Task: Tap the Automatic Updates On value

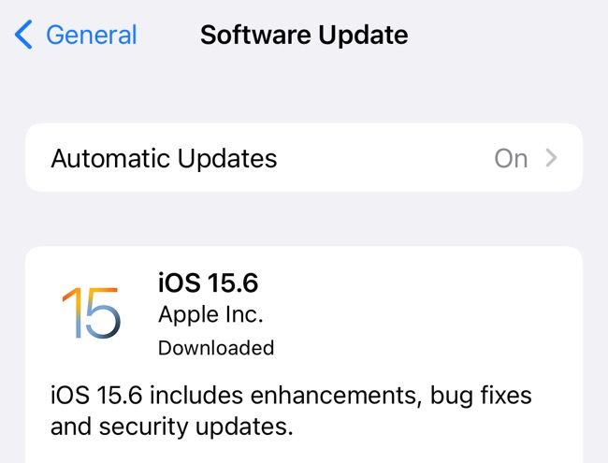Action: [x=511, y=158]
